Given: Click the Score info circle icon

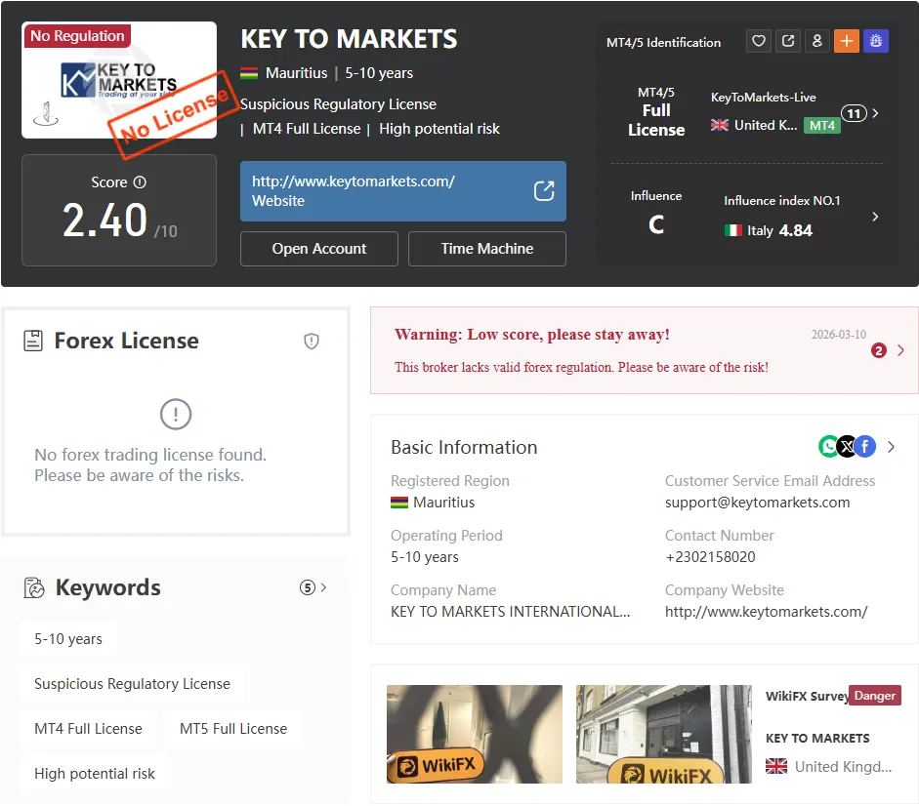Looking at the screenshot, I should (x=140, y=182).
